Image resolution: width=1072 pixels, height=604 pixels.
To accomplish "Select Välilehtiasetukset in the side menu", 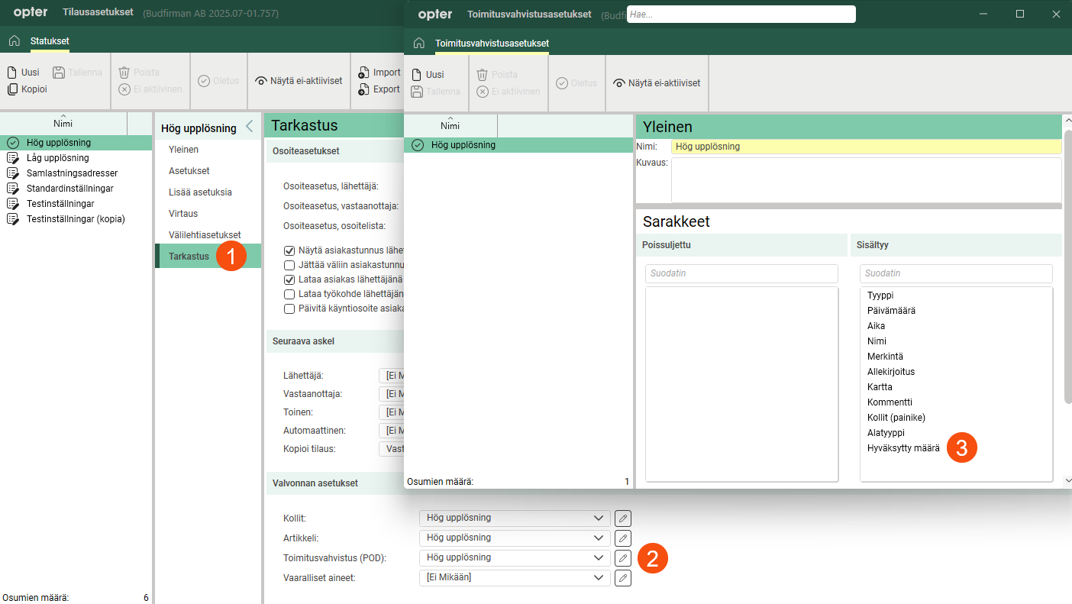I will click(205, 235).
